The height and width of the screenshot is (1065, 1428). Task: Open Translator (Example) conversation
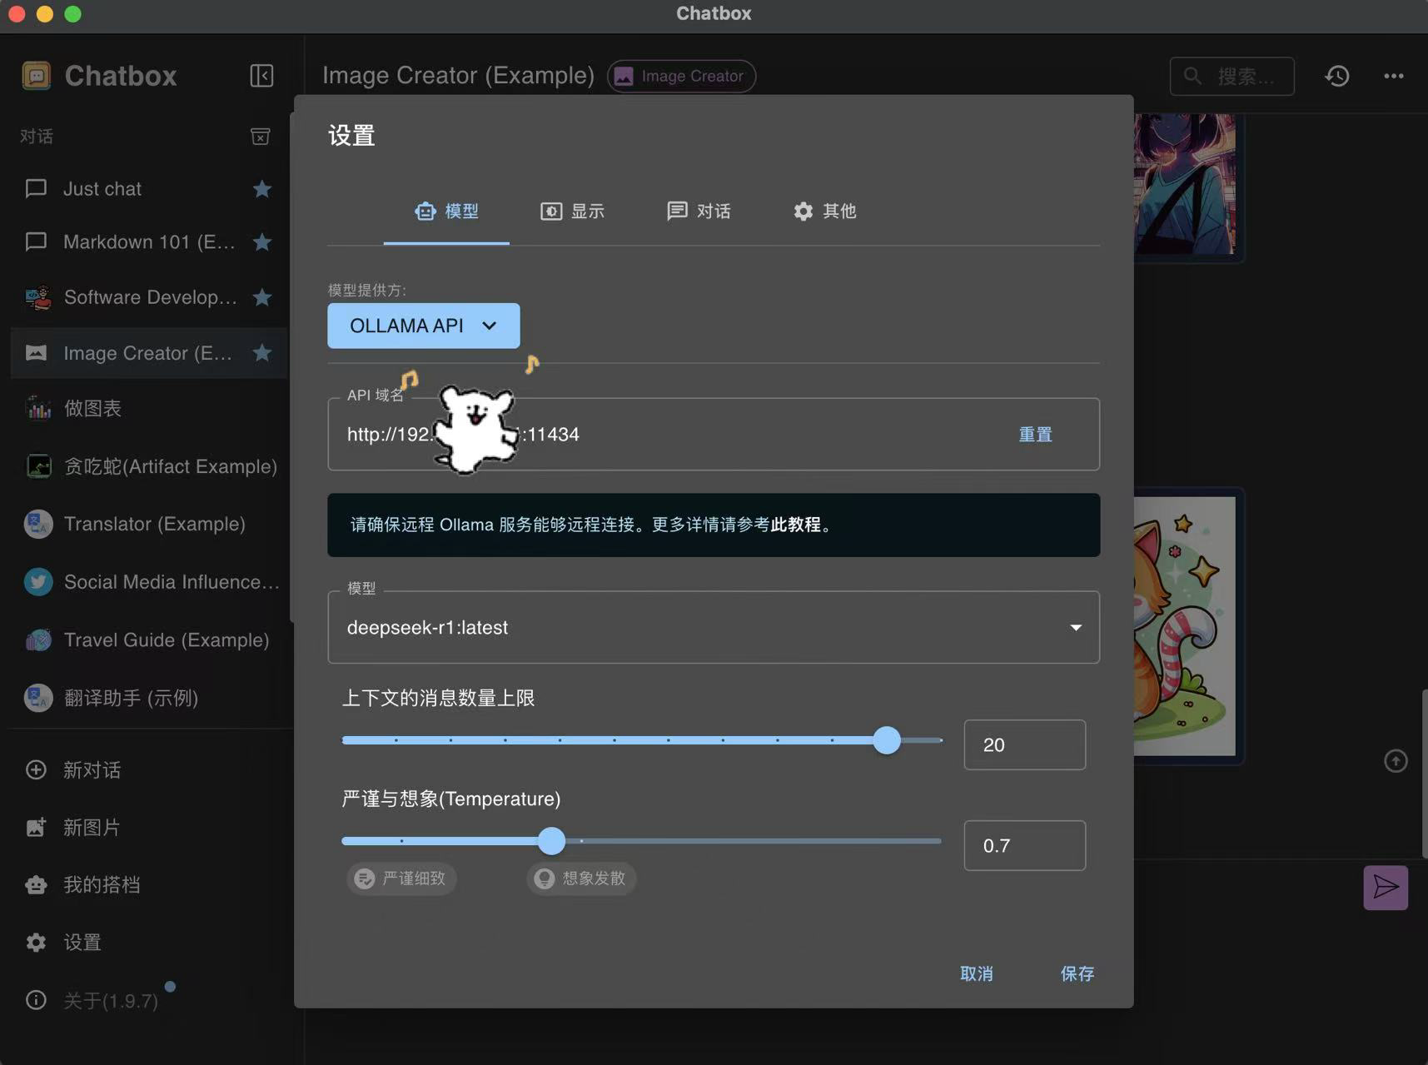149,524
